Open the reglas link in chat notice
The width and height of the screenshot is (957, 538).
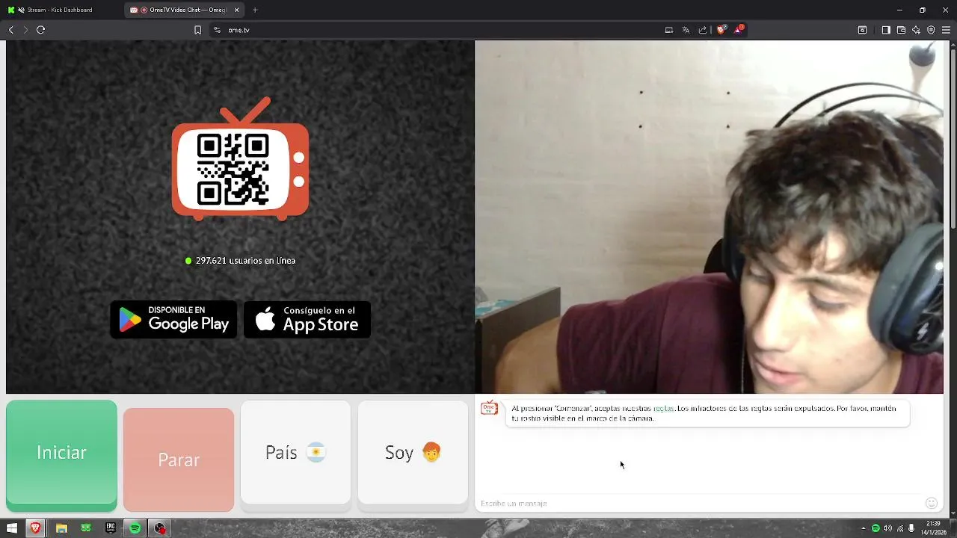click(664, 409)
